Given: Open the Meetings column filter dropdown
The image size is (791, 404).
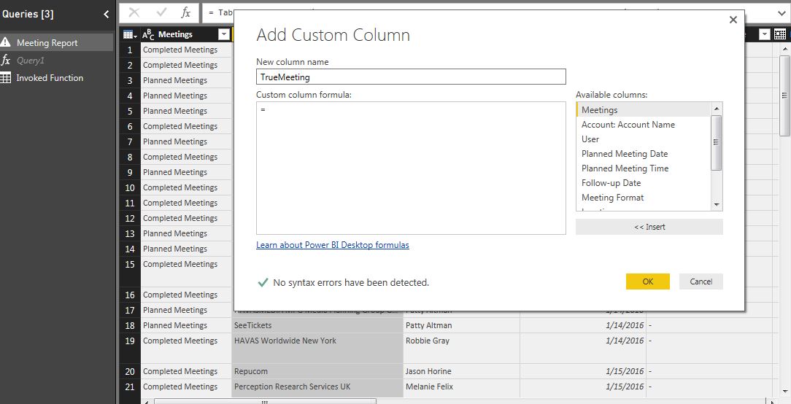Looking at the screenshot, I should 224,34.
